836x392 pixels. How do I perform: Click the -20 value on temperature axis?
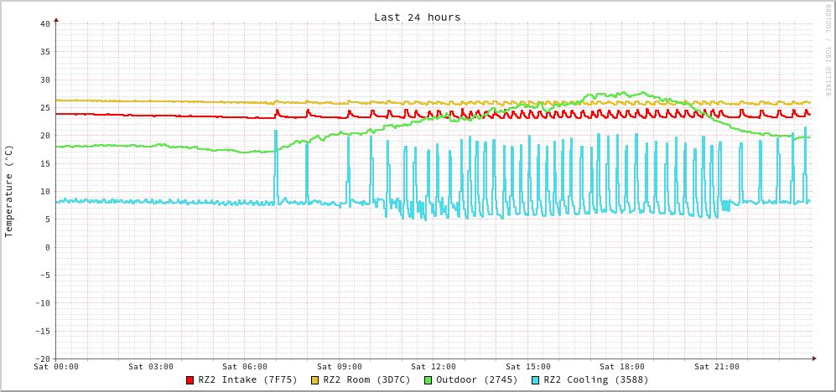click(42, 358)
